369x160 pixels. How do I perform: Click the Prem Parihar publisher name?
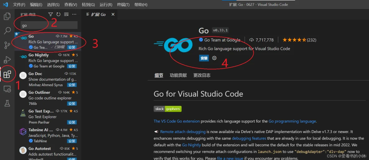[x=39, y=122]
